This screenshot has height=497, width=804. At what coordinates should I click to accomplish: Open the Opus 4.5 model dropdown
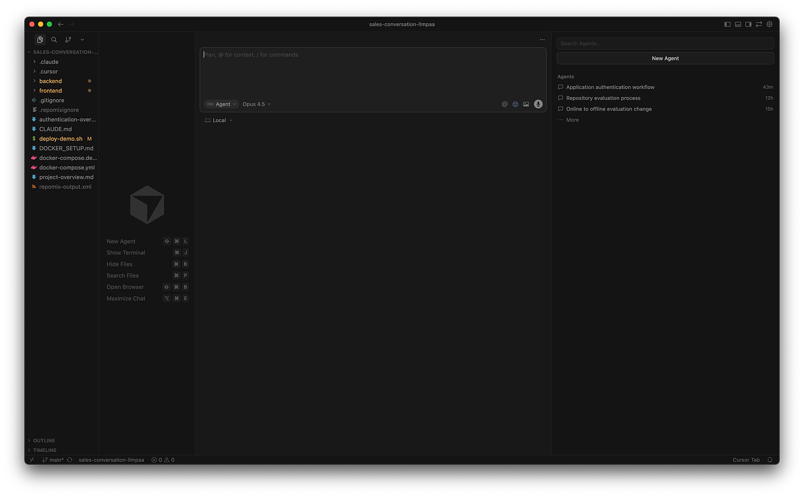pos(256,104)
